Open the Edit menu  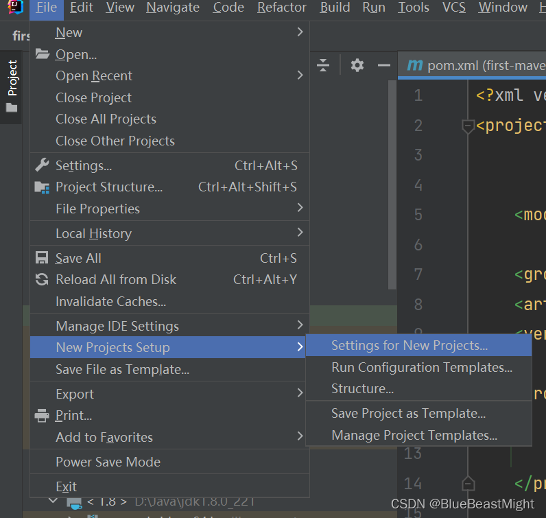pos(82,8)
